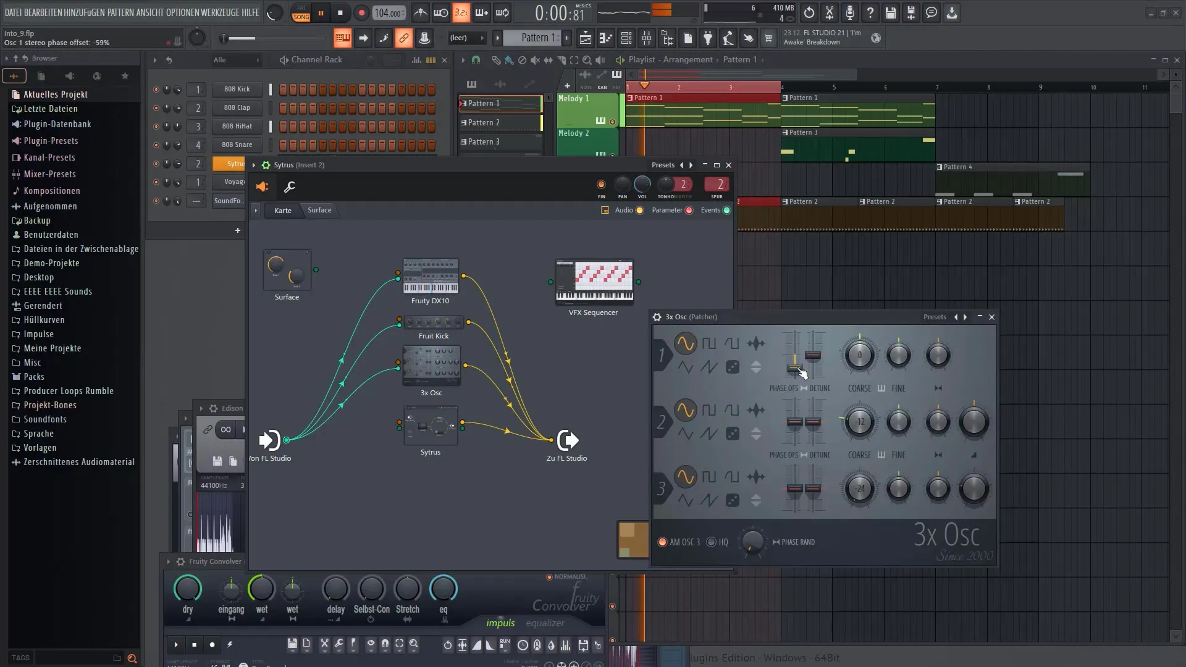Toggle AM OSC 3 button in 3x Osc

point(662,542)
